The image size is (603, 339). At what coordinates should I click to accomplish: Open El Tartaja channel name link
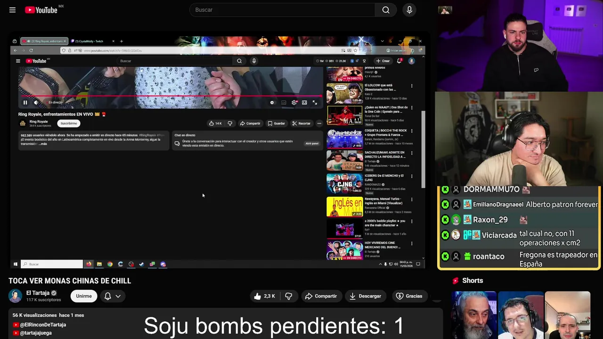click(38, 293)
